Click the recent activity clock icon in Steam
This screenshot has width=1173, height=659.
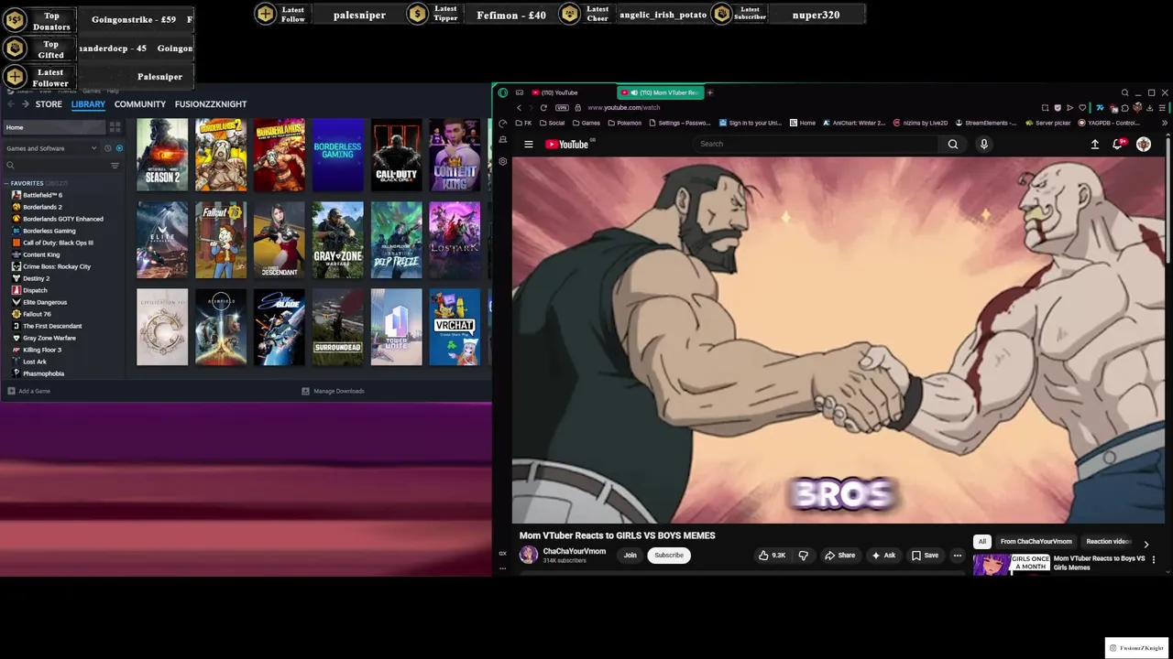click(x=108, y=148)
